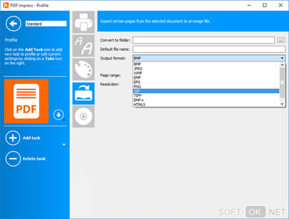Click the format list scrollbar thumb
This screenshot has height=219, width=289.
point(282,83)
